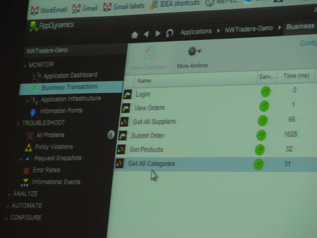The height and width of the screenshot is (238, 317).
Task: Open Application Dashboard
Action: 70,75
